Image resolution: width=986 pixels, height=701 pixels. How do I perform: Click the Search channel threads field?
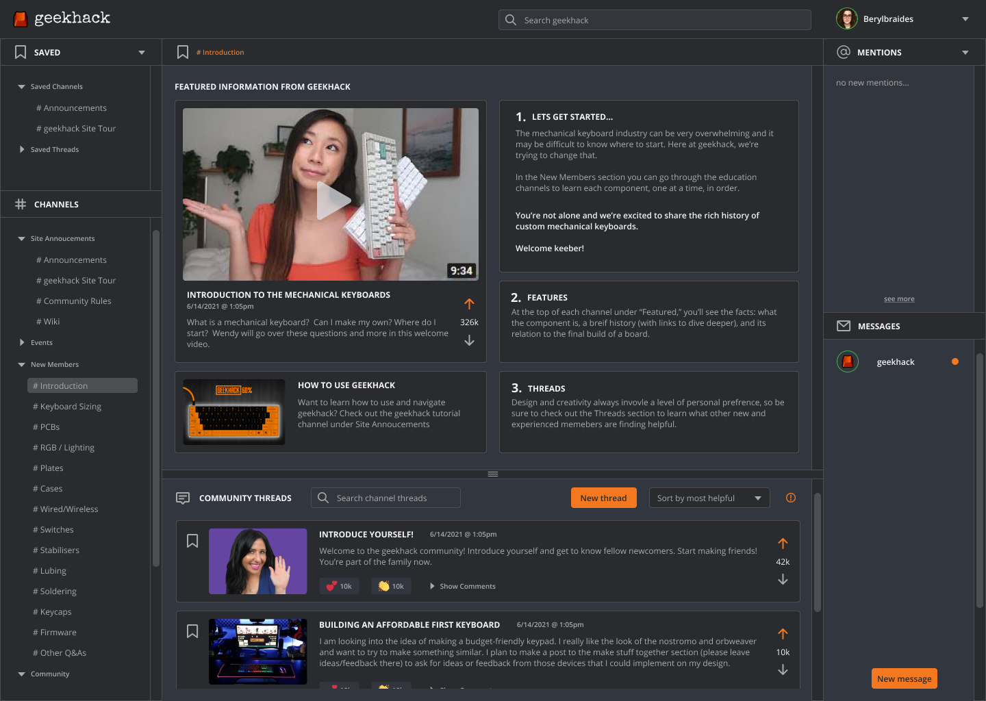click(x=385, y=498)
